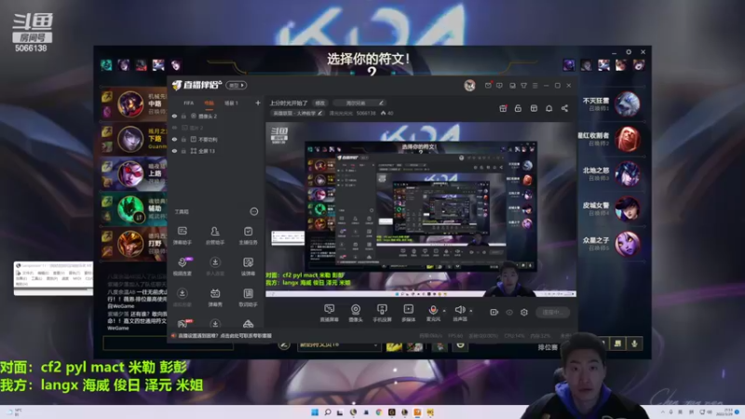Click the 皮城女警 enemy champion portrait
745x419 pixels.
click(627, 209)
